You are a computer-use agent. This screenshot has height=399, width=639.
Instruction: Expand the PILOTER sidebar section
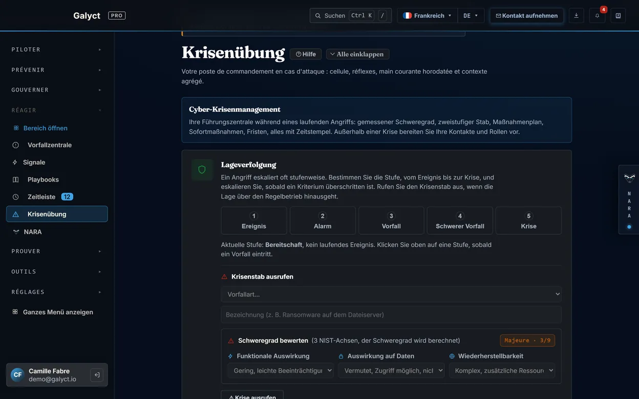coord(57,50)
